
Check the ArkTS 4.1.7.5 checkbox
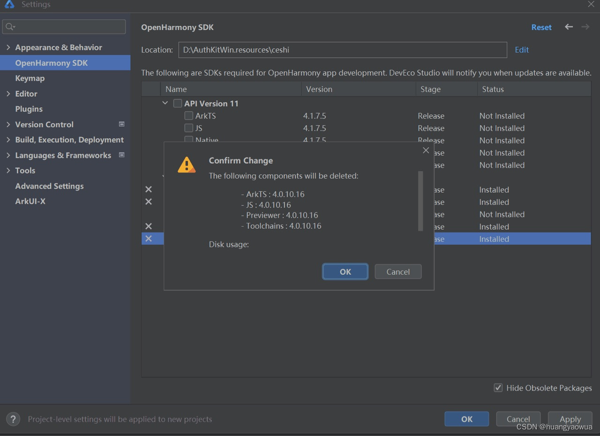tap(189, 116)
